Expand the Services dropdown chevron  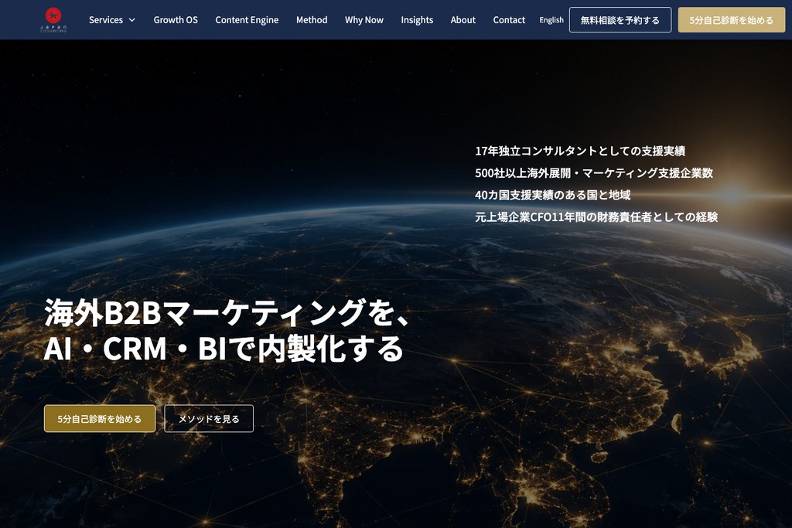pos(131,20)
